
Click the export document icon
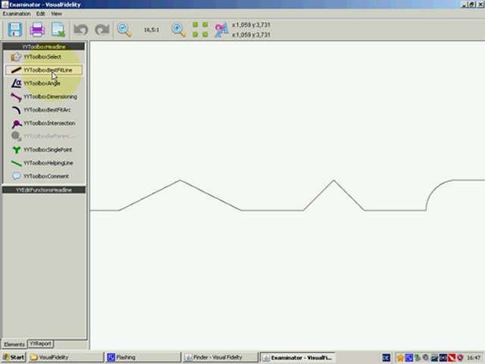pos(58,30)
